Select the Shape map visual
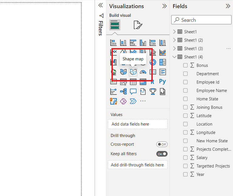The height and width of the screenshot is (196, 233). [x=133, y=72]
